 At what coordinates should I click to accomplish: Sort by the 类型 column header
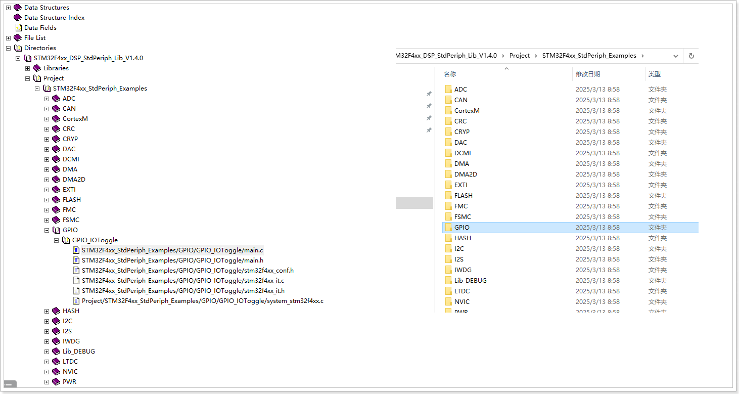(x=654, y=74)
